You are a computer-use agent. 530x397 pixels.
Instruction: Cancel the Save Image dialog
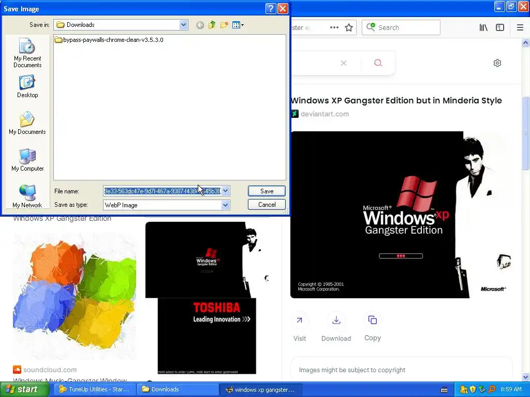267,205
